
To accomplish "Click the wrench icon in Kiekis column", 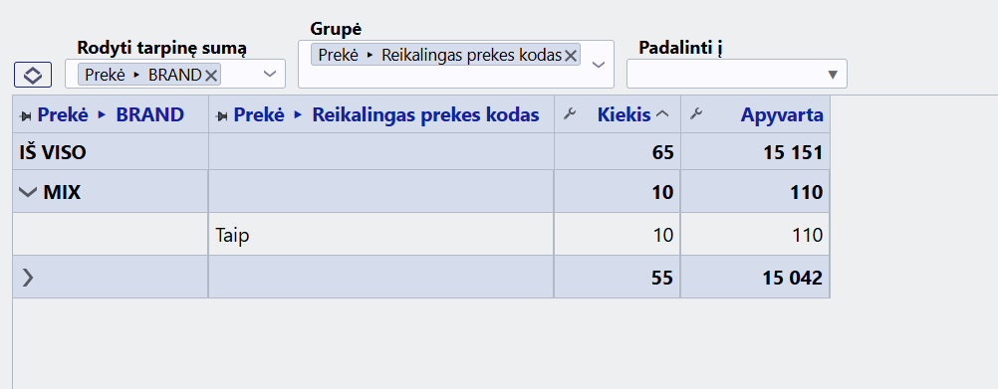I will (x=570, y=114).
